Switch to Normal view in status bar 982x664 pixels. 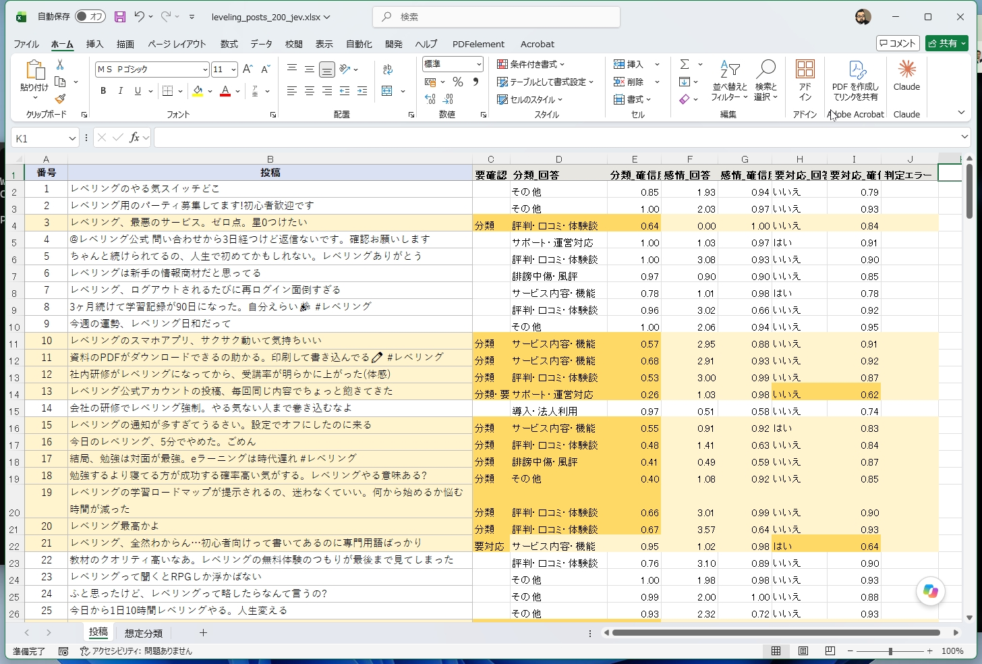(776, 651)
